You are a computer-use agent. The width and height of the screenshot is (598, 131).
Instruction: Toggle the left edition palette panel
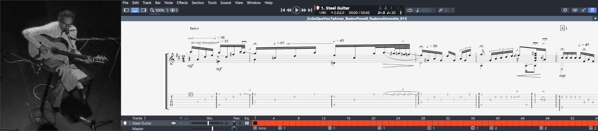126,10
